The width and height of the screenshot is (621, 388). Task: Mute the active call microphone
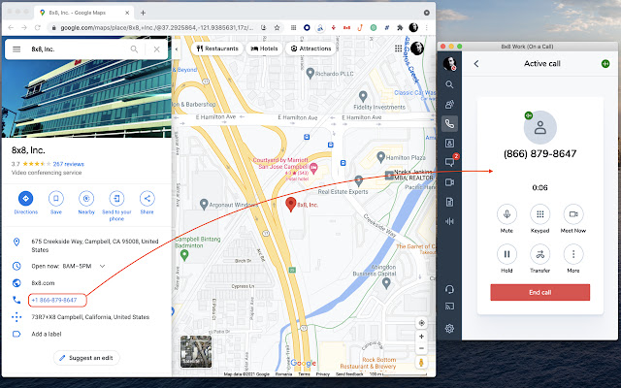coord(507,214)
